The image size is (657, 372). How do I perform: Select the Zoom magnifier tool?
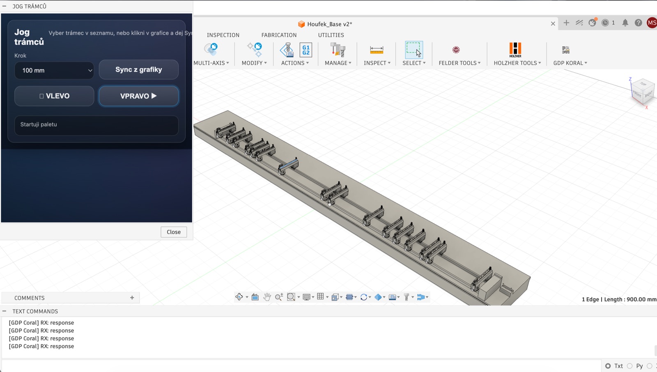point(279,297)
